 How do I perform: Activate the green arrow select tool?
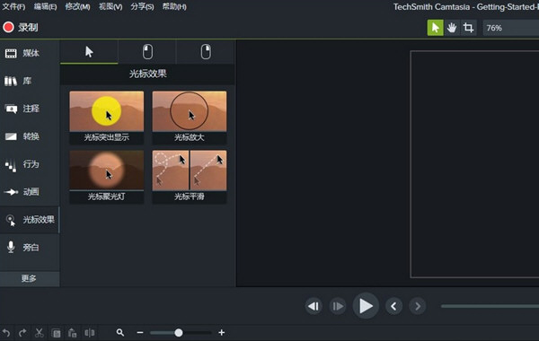pos(435,28)
